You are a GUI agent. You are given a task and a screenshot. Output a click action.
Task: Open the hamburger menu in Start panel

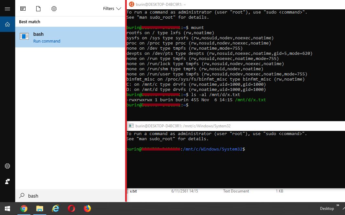click(7, 9)
